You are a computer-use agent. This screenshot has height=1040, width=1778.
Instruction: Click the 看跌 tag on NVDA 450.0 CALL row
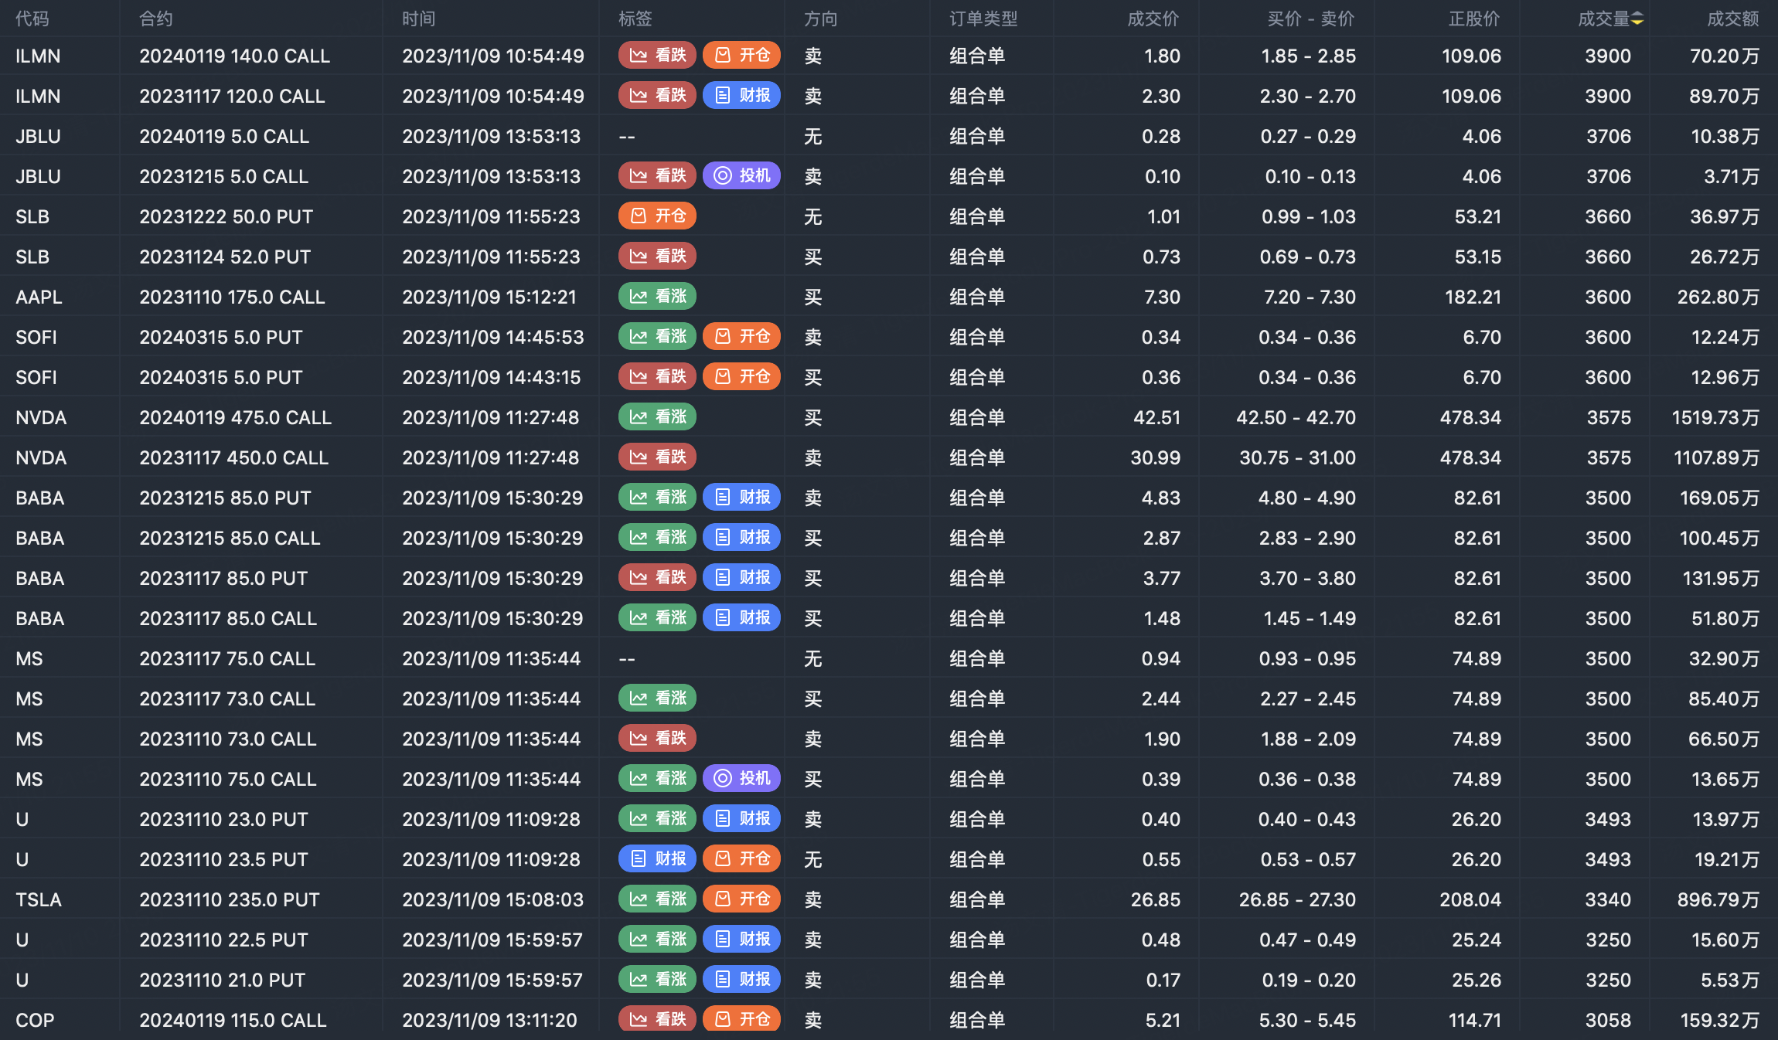(x=657, y=457)
